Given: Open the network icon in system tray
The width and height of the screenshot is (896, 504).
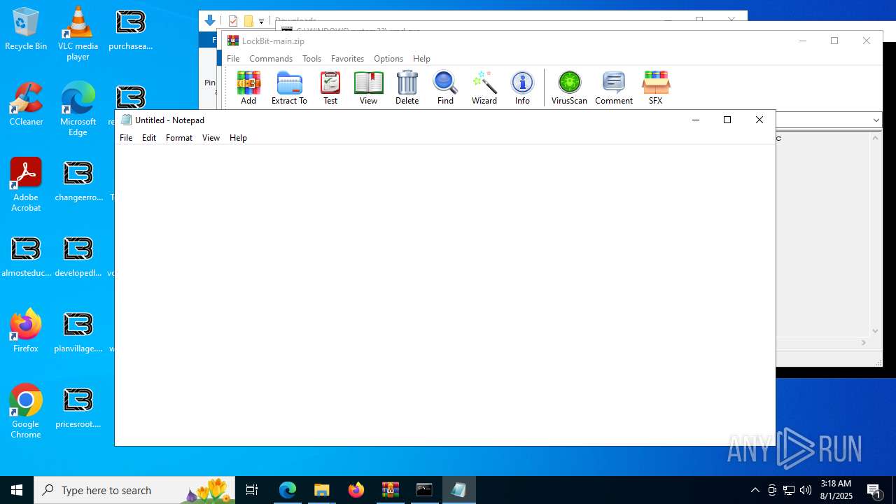Looking at the screenshot, I should pyautogui.click(x=789, y=490).
